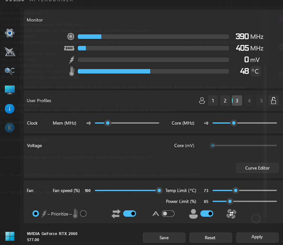Click the prioritize temperature thermometer icon
The image size is (283, 245).
click(x=76, y=214)
